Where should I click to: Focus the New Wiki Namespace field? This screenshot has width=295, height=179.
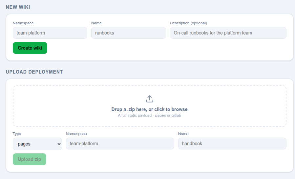point(50,33)
